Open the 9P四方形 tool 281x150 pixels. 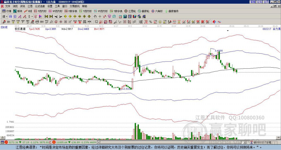[x=55, y=11]
